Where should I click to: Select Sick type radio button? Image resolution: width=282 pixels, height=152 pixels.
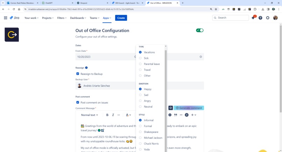pyautogui.click(x=140, y=58)
